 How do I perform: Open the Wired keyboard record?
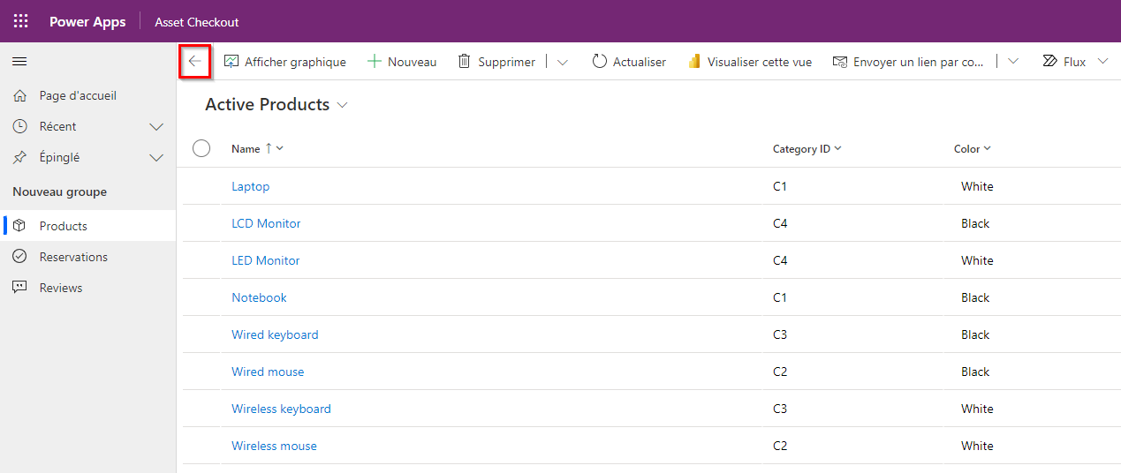275,334
